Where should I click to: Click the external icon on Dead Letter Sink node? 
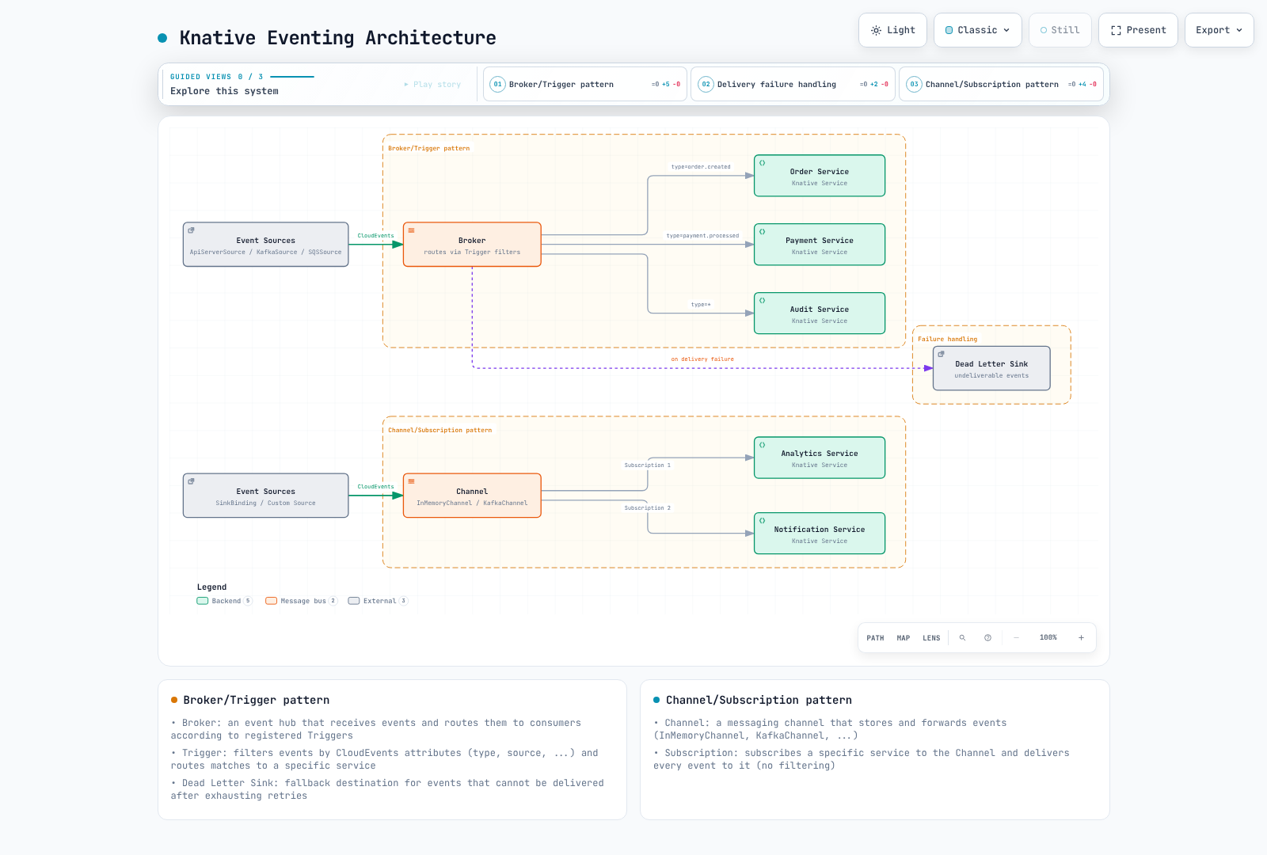tap(941, 354)
